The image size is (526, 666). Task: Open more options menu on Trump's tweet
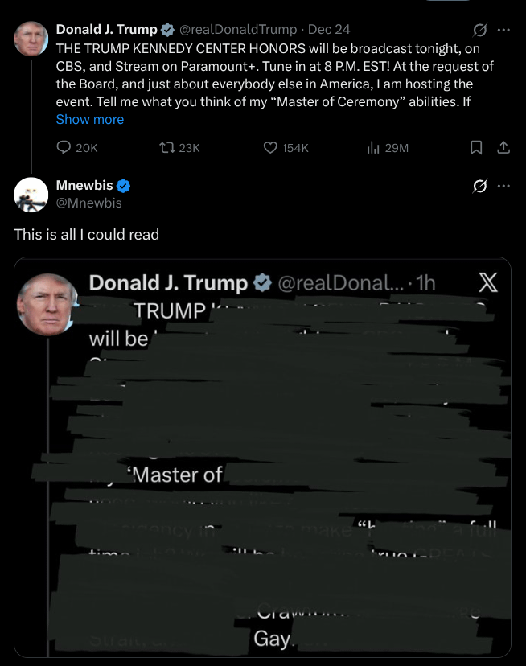504,30
